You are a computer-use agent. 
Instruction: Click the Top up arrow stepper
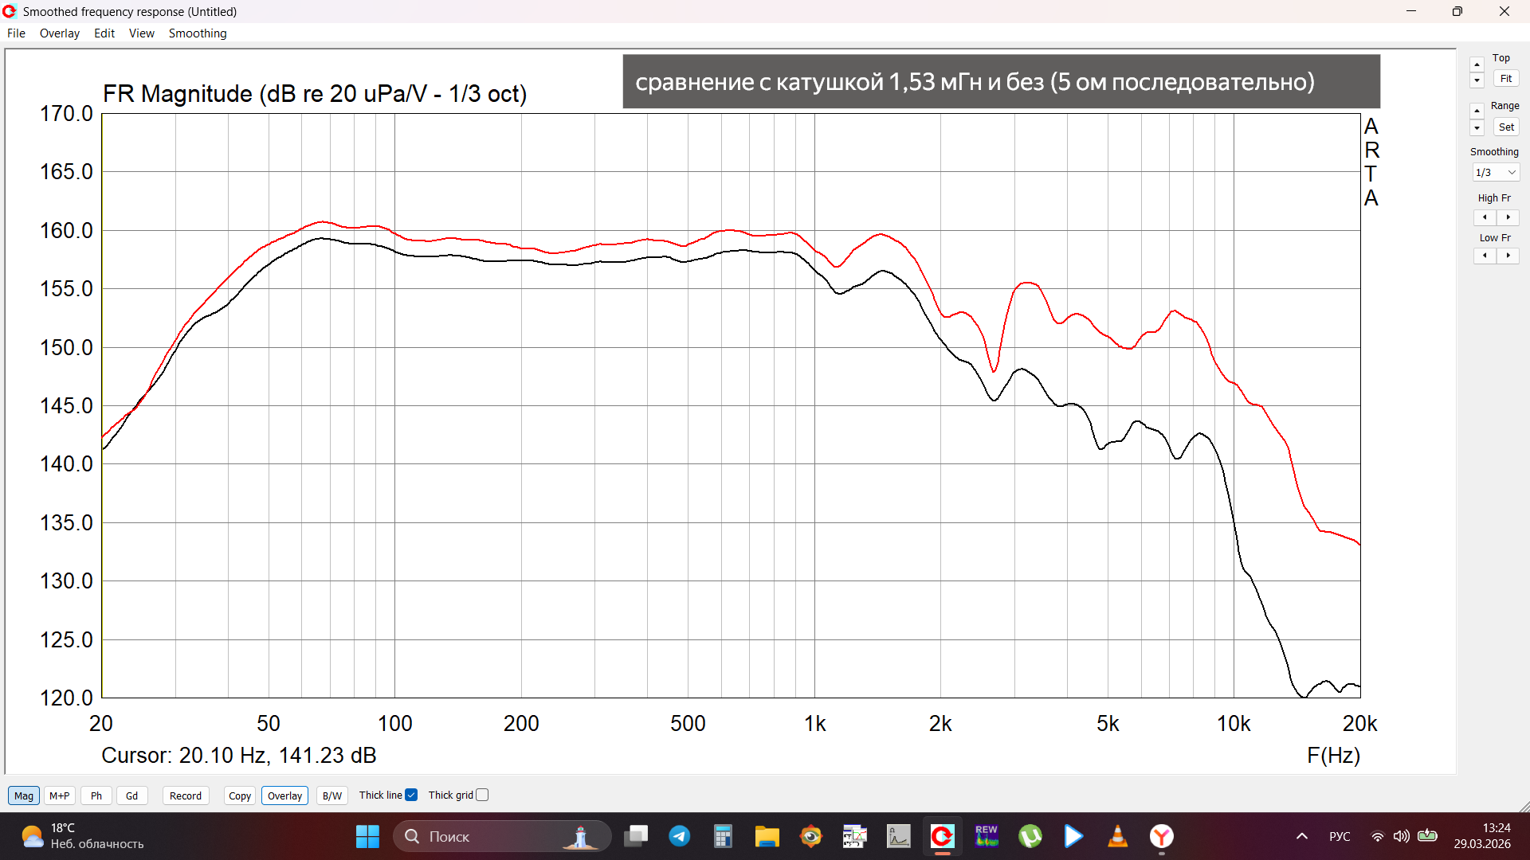(1477, 64)
